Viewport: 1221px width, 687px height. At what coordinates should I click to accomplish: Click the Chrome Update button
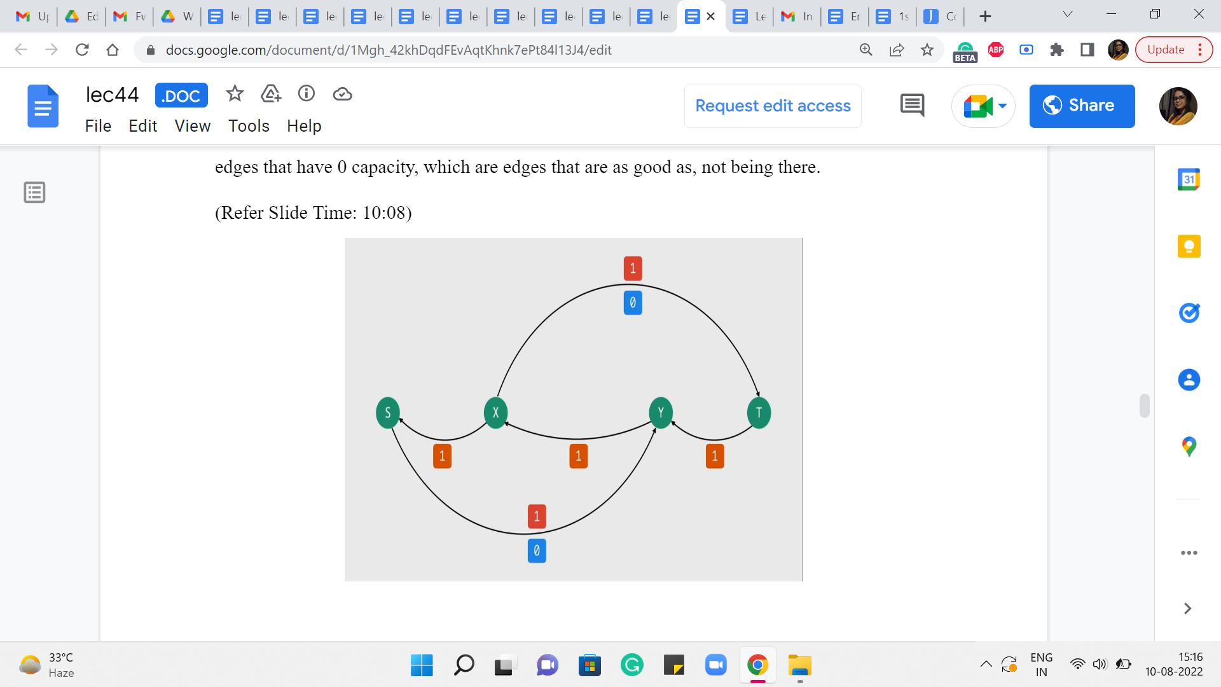click(1173, 50)
